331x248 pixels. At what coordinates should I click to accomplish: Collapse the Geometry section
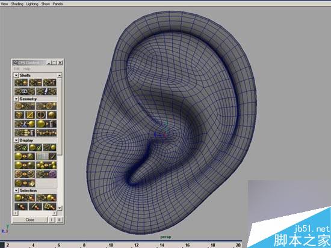pos(16,99)
